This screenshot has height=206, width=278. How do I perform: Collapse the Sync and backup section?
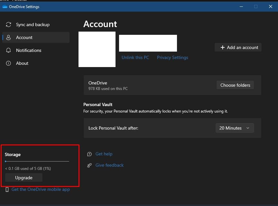click(33, 25)
